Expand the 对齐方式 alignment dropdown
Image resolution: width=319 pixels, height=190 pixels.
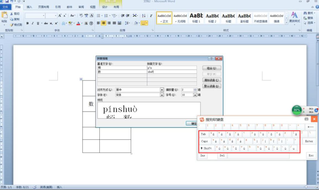point(162,90)
